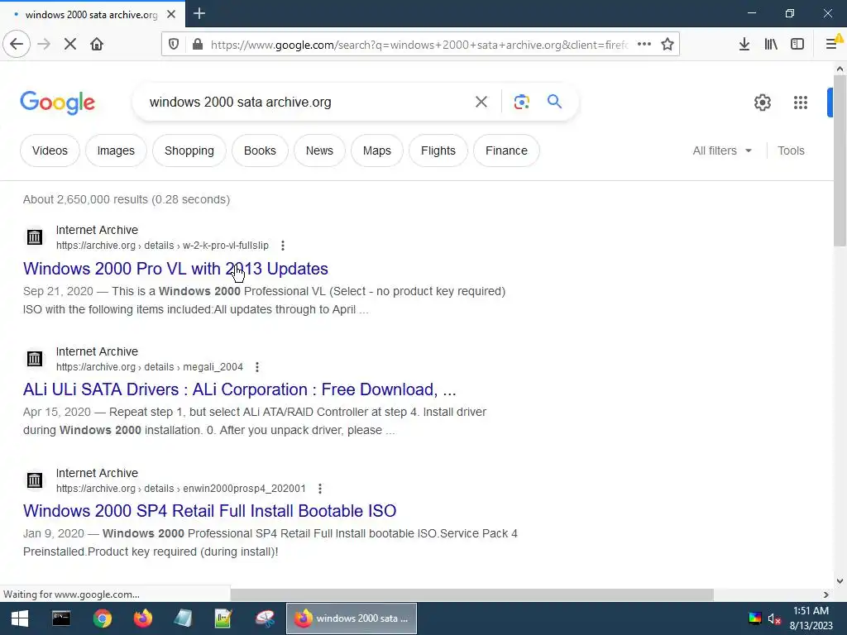This screenshot has width=847, height=635.
Task: Switch to the Shopping filter
Action: [189, 150]
